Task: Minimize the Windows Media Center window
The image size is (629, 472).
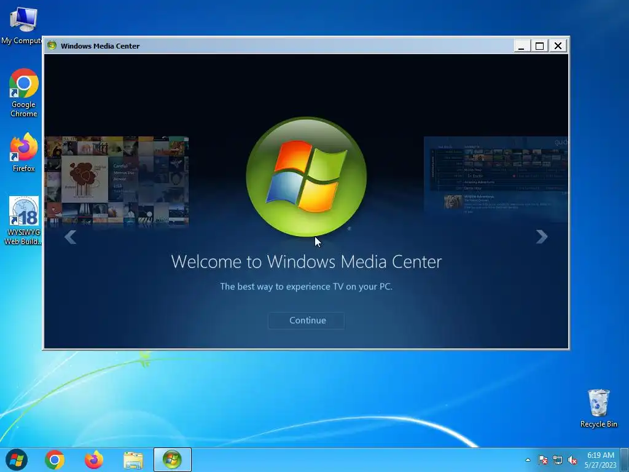Action: pos(522,45)
